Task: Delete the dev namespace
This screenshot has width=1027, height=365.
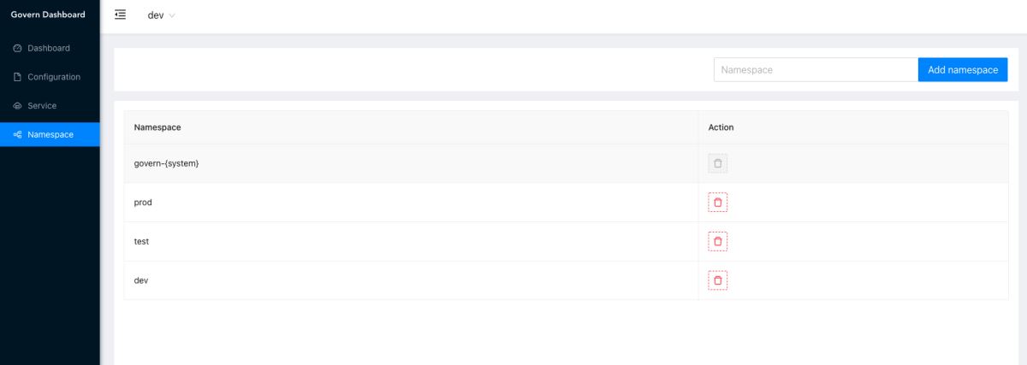Action: (x=717, y=280)
